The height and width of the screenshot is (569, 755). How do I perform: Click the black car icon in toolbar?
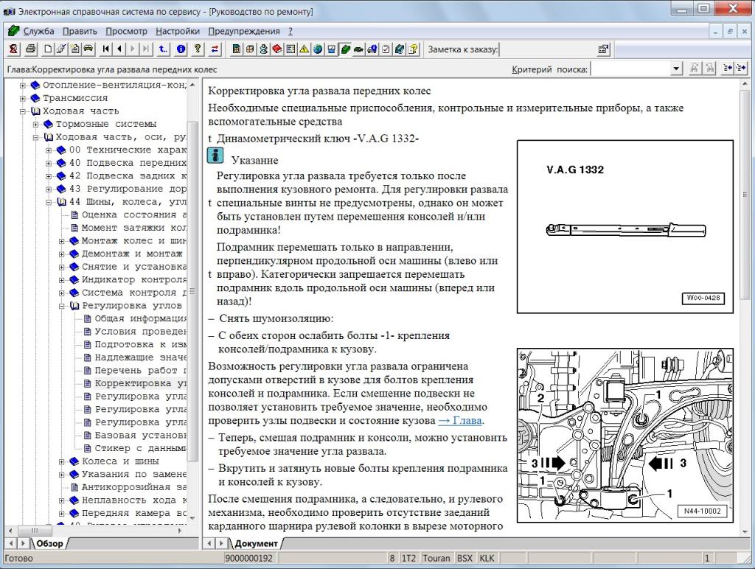pos(88,49)
